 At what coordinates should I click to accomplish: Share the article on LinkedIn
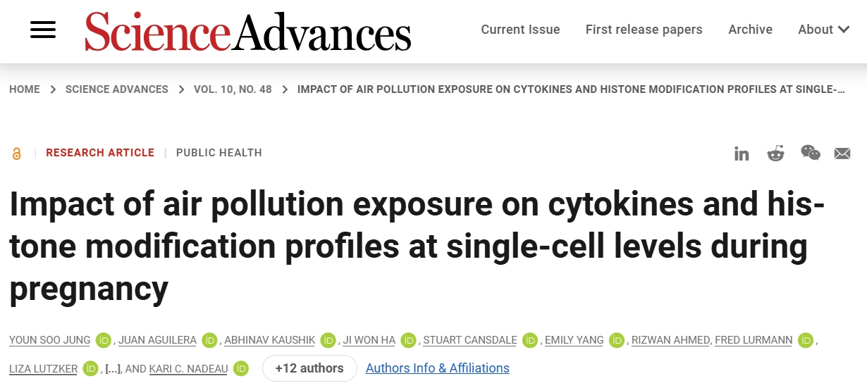point(742,154)
